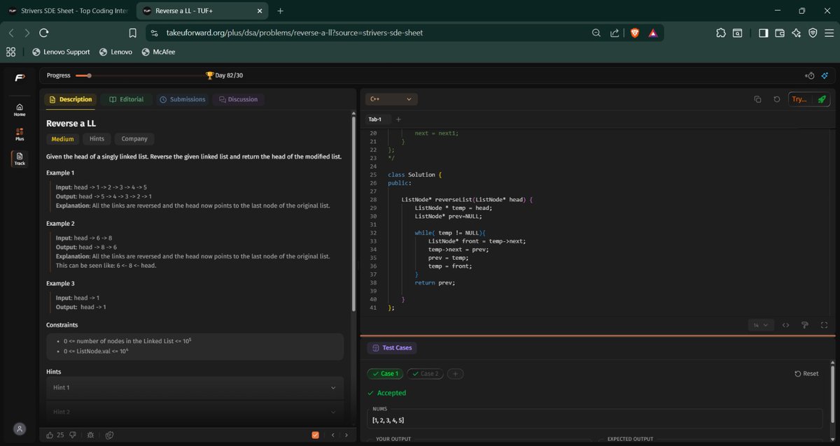The width and height of the screenshot is (840, 446).
Task: Click the Brave Rewards triangle icon
Action: pos(652,33)
